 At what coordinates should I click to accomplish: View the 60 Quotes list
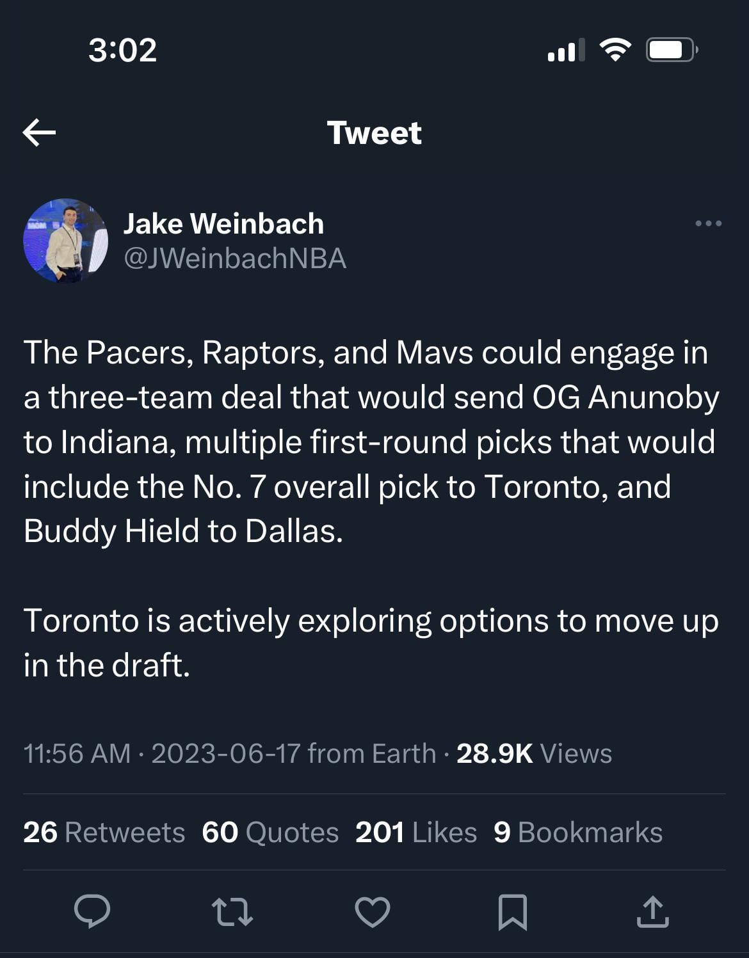[270, 833]
